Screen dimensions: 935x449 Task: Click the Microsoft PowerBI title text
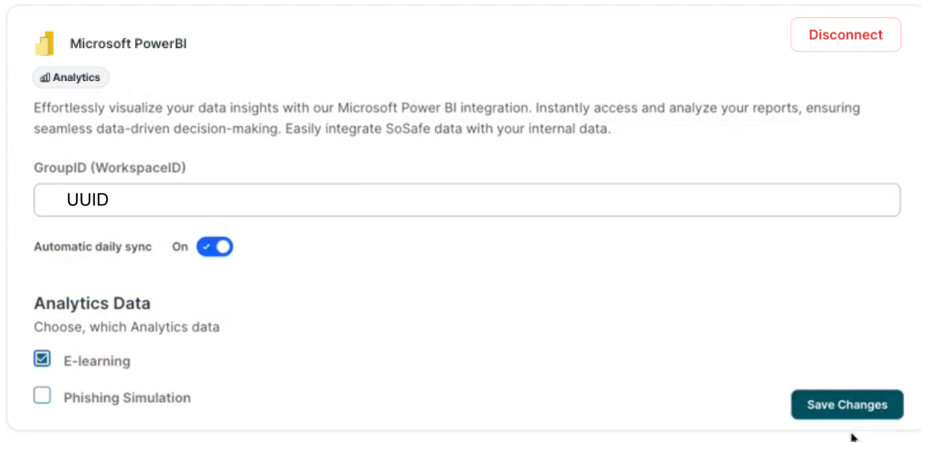pos(128,44)
